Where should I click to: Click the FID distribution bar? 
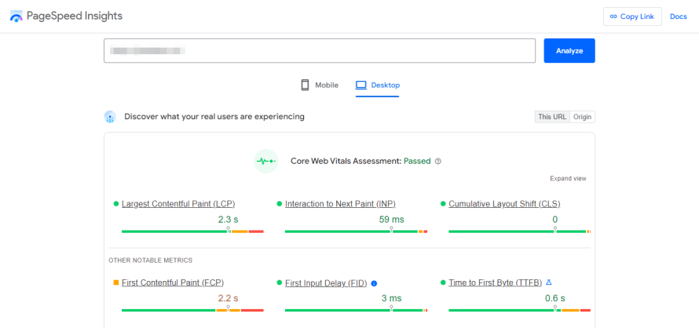pyautogui.click(x=357, y=310)
